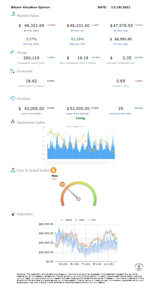Click the $53,000.00 upper price ceiling
Image resolution: width=158 pixels, height=290 pixels.
click(78, 108)
